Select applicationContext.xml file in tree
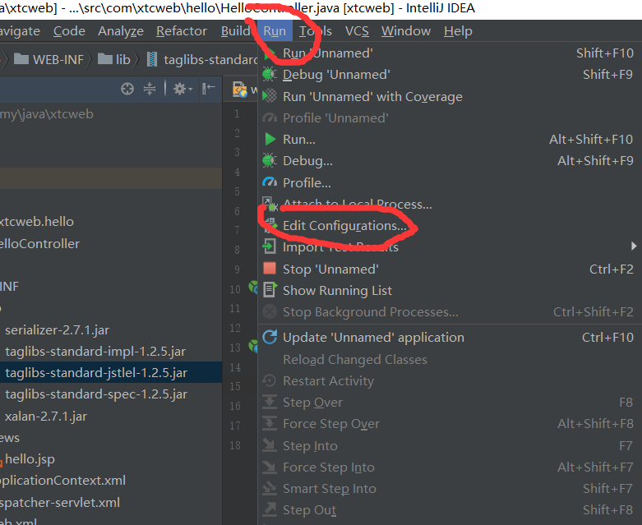The height and width of the screenshot is (525, 642). (62, 481)
